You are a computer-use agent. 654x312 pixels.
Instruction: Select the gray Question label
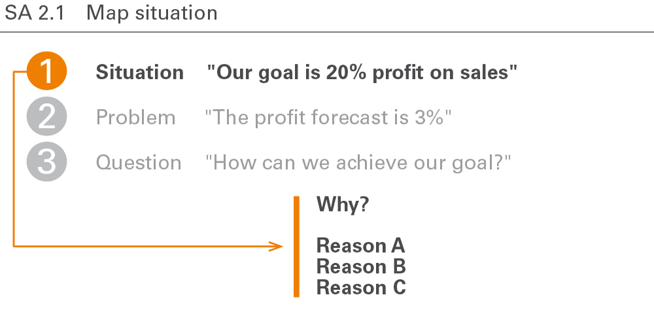click(x=139, y=163)
